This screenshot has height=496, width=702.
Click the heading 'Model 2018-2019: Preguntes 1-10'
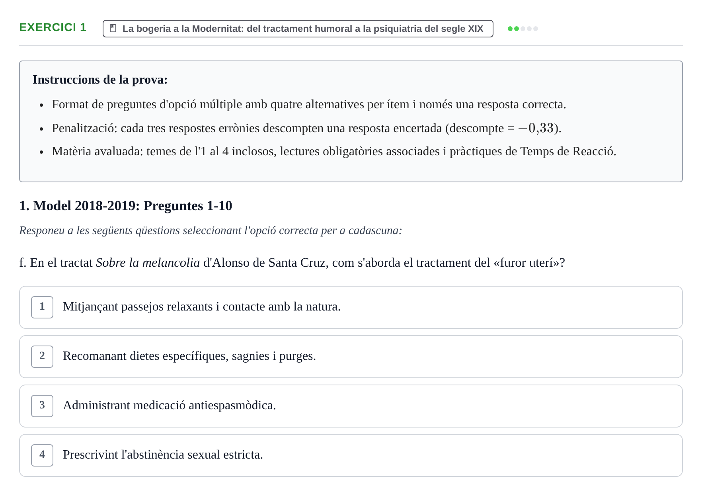click(126, 206)
